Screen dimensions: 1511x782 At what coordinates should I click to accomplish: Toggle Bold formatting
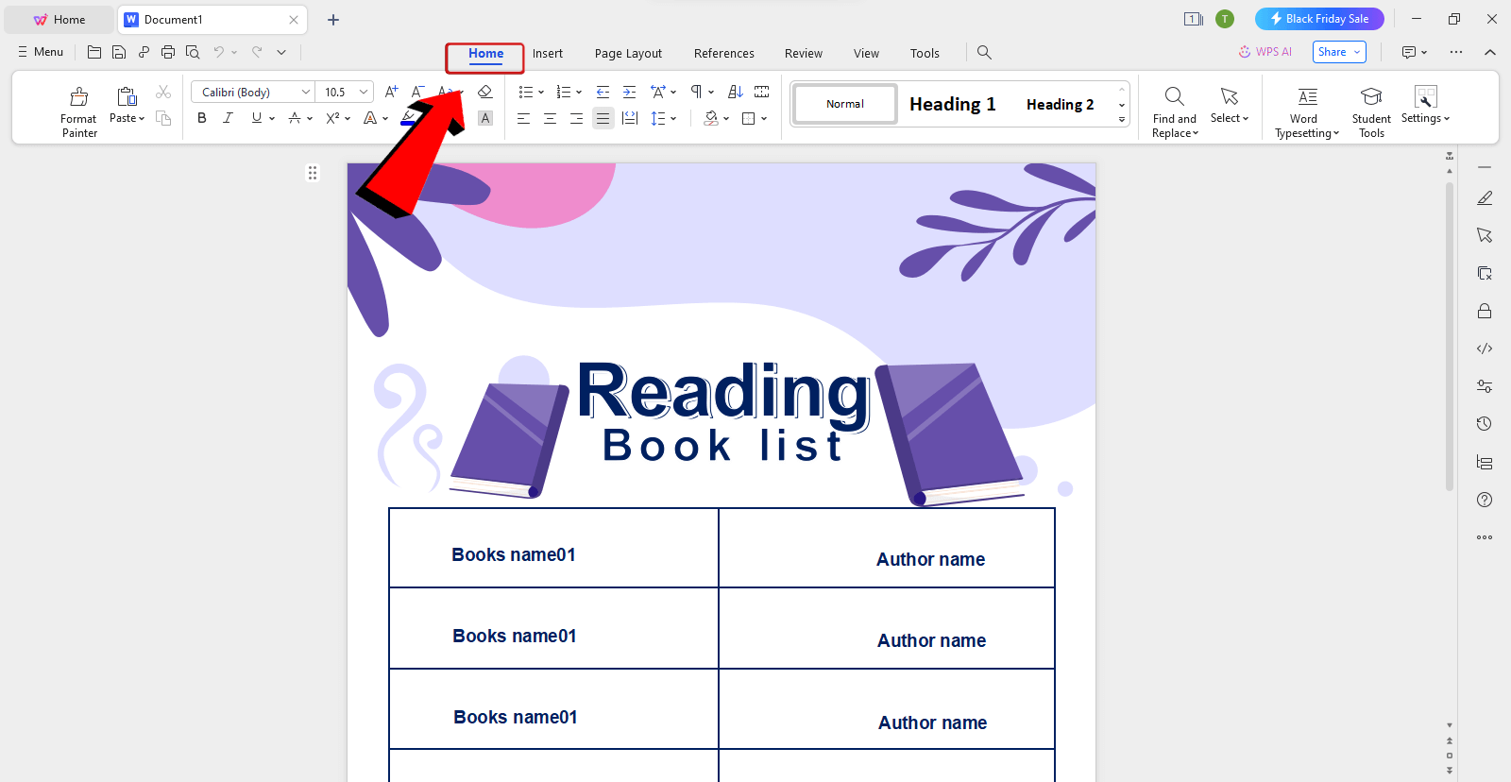pyautogui.click(x=201, y=118)
